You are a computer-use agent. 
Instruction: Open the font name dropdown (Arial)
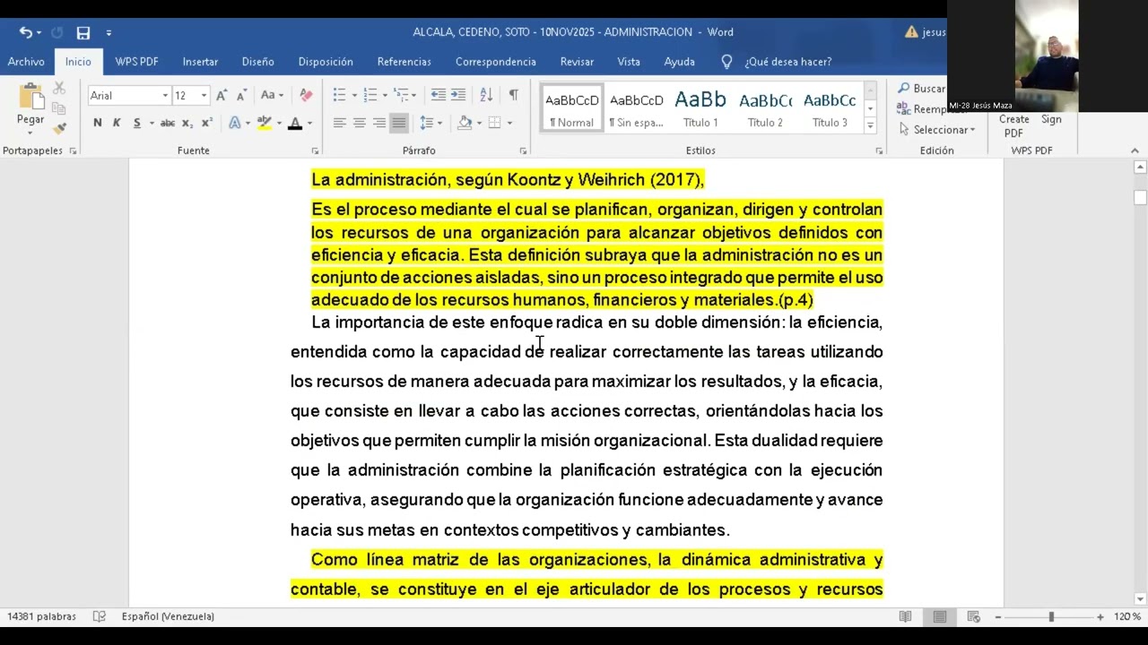tap(165, 96)
